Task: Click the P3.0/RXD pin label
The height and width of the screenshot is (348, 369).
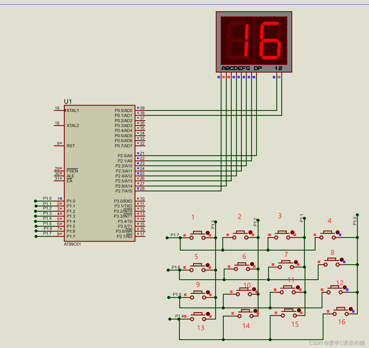Action: point(123,201)
